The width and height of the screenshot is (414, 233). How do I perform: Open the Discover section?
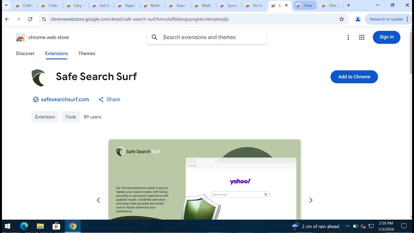coord(25,53)
